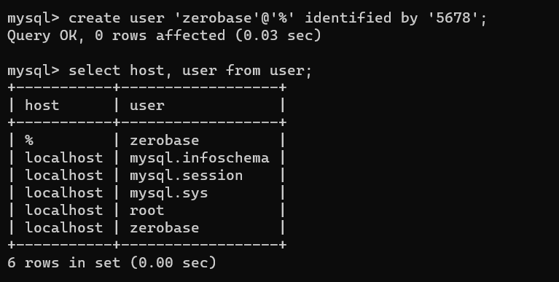This screenshot has height=282, width=559.
Task: Click the localhost cell beside last zerobase
Action: tap(64, 228)
